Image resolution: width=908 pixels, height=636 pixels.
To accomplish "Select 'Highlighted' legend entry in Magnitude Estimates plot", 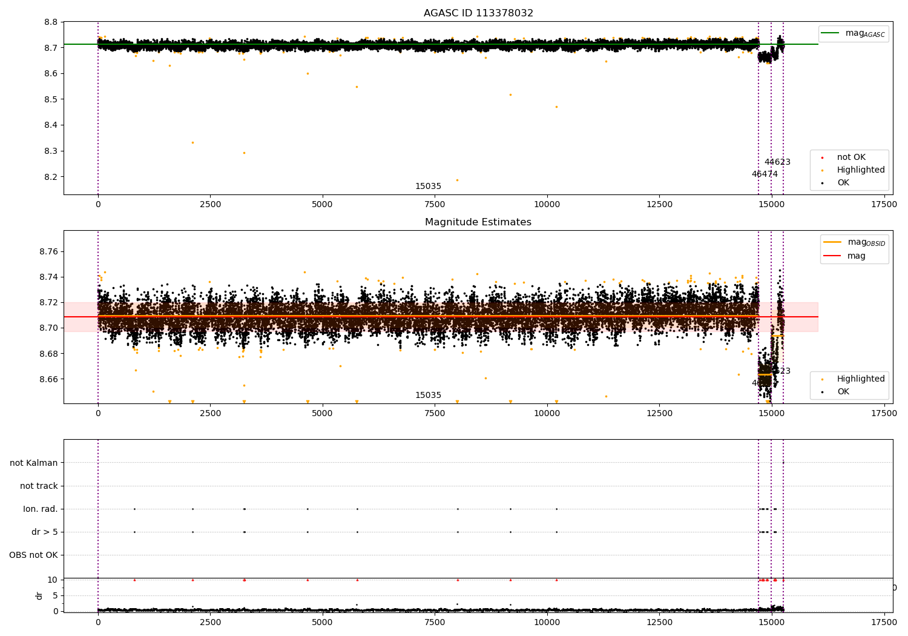I will [x=860, y=379].
